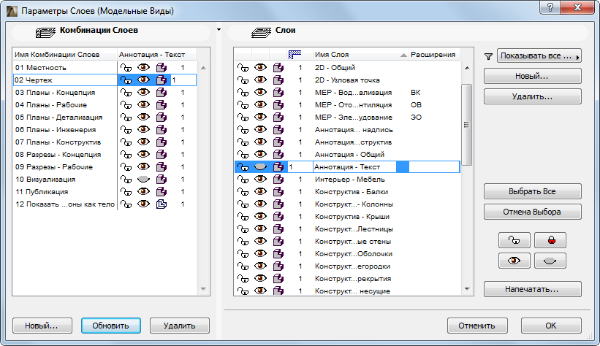
Task: Click lock icon of 10 Визуализация combination
Action: (126, 180)
